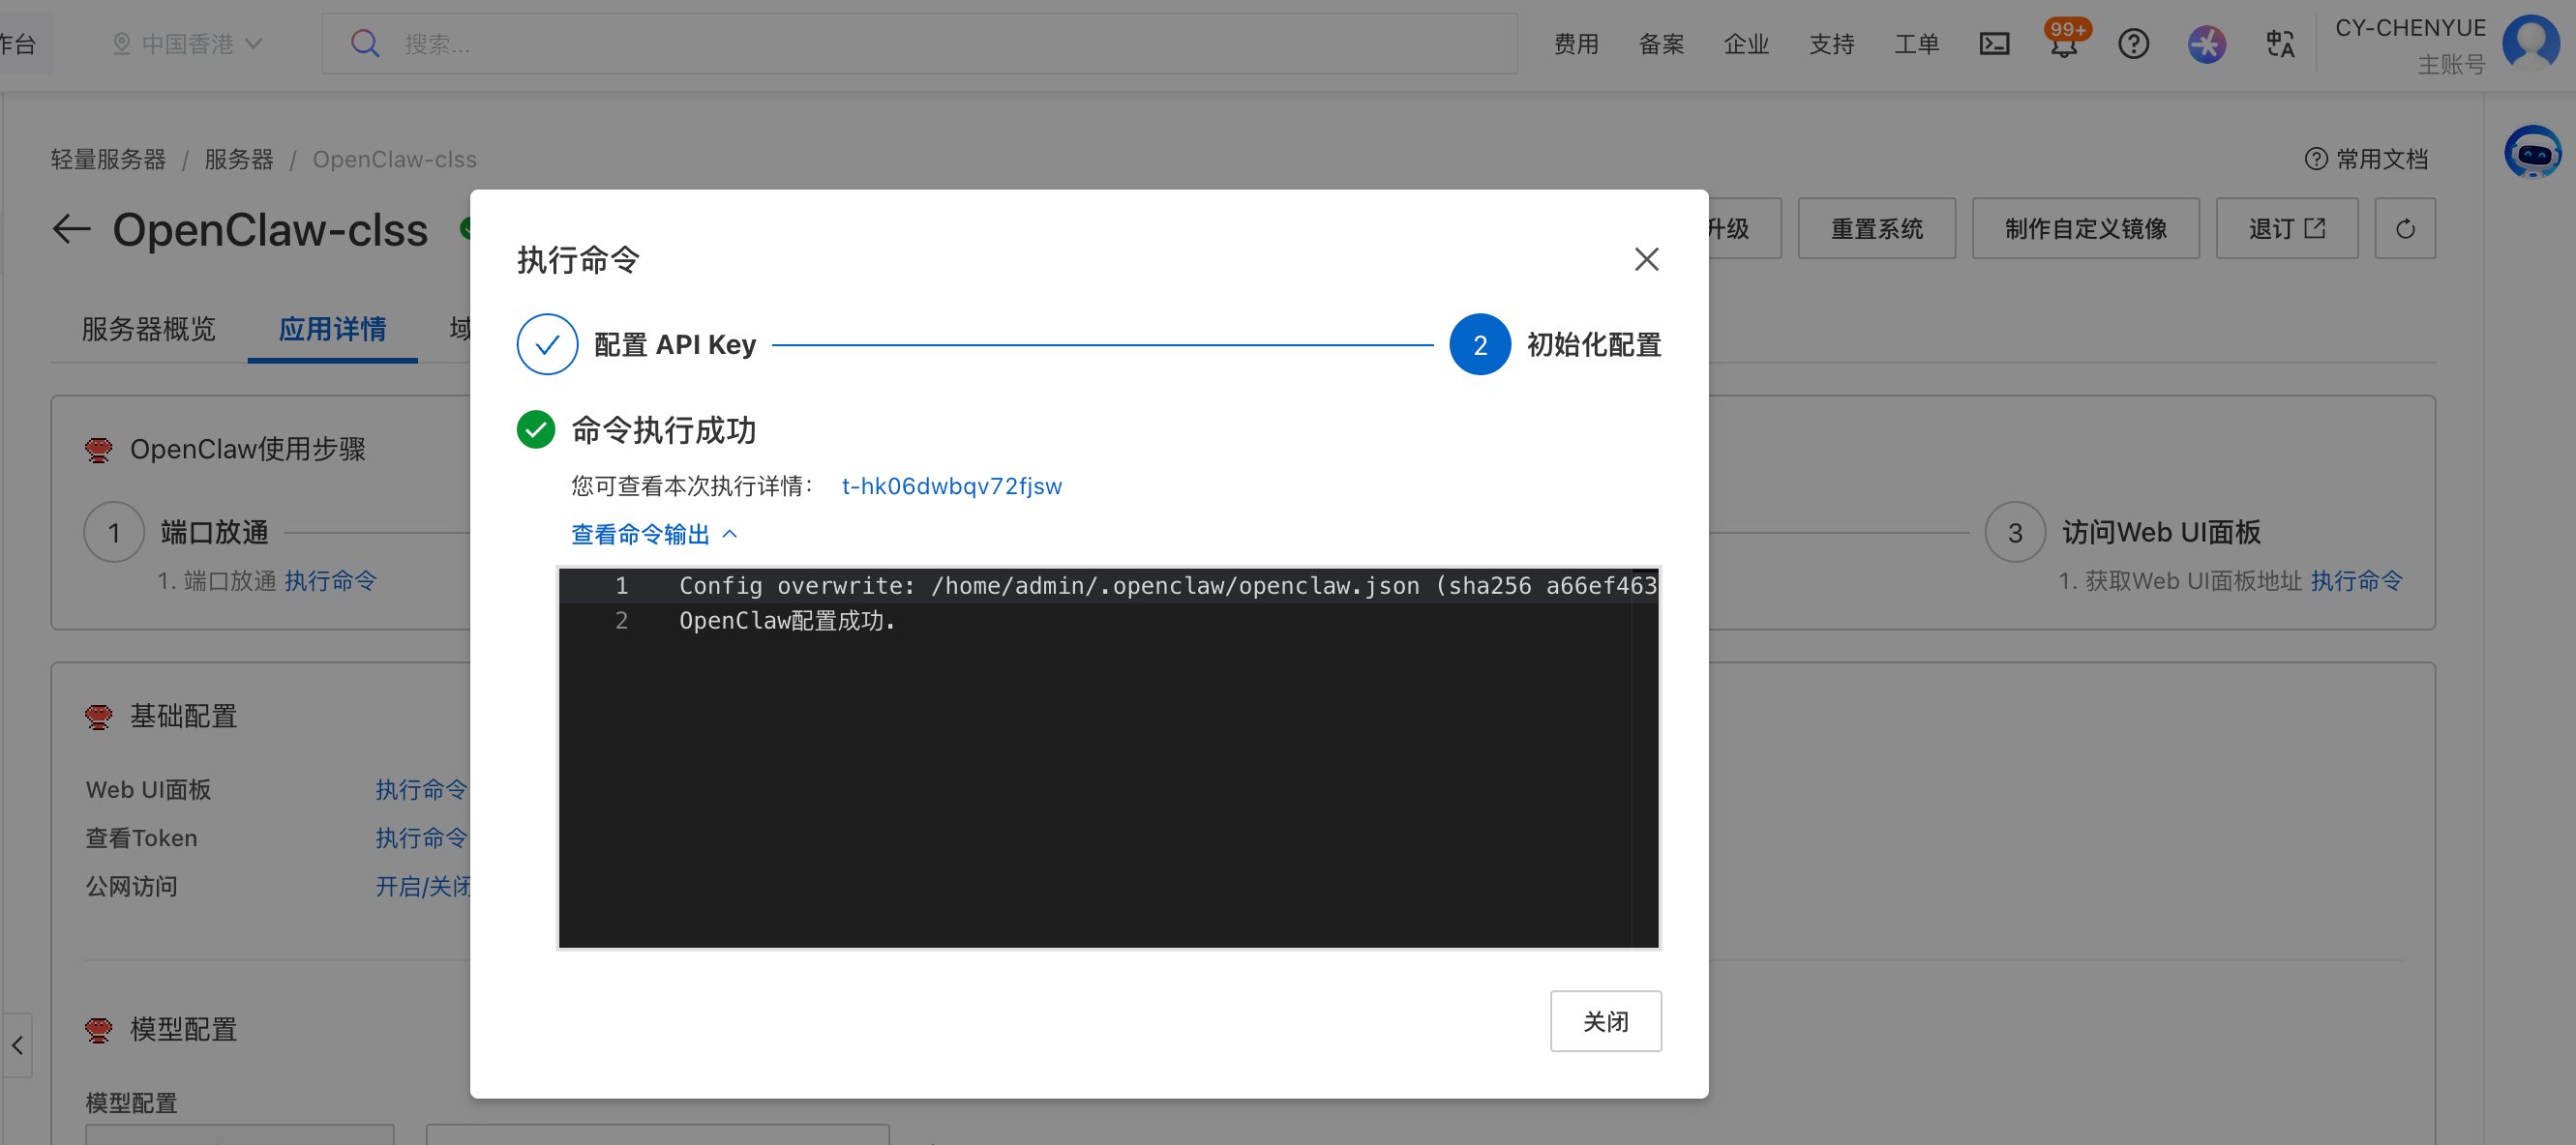Click the refresh icon button
The image size is (2576, 1145).
click(x=2405, y=229)
